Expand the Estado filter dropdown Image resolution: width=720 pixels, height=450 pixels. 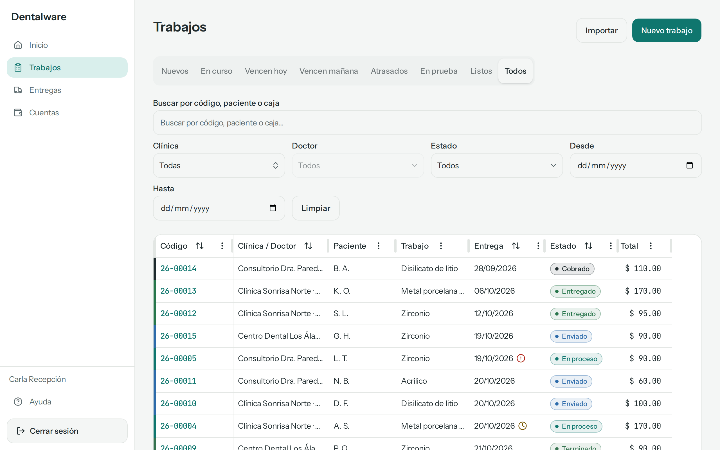pyautogui.click(x=497, y=165)
